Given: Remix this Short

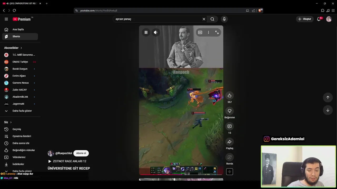Looking at the screenshot, I should coord(230,157).
